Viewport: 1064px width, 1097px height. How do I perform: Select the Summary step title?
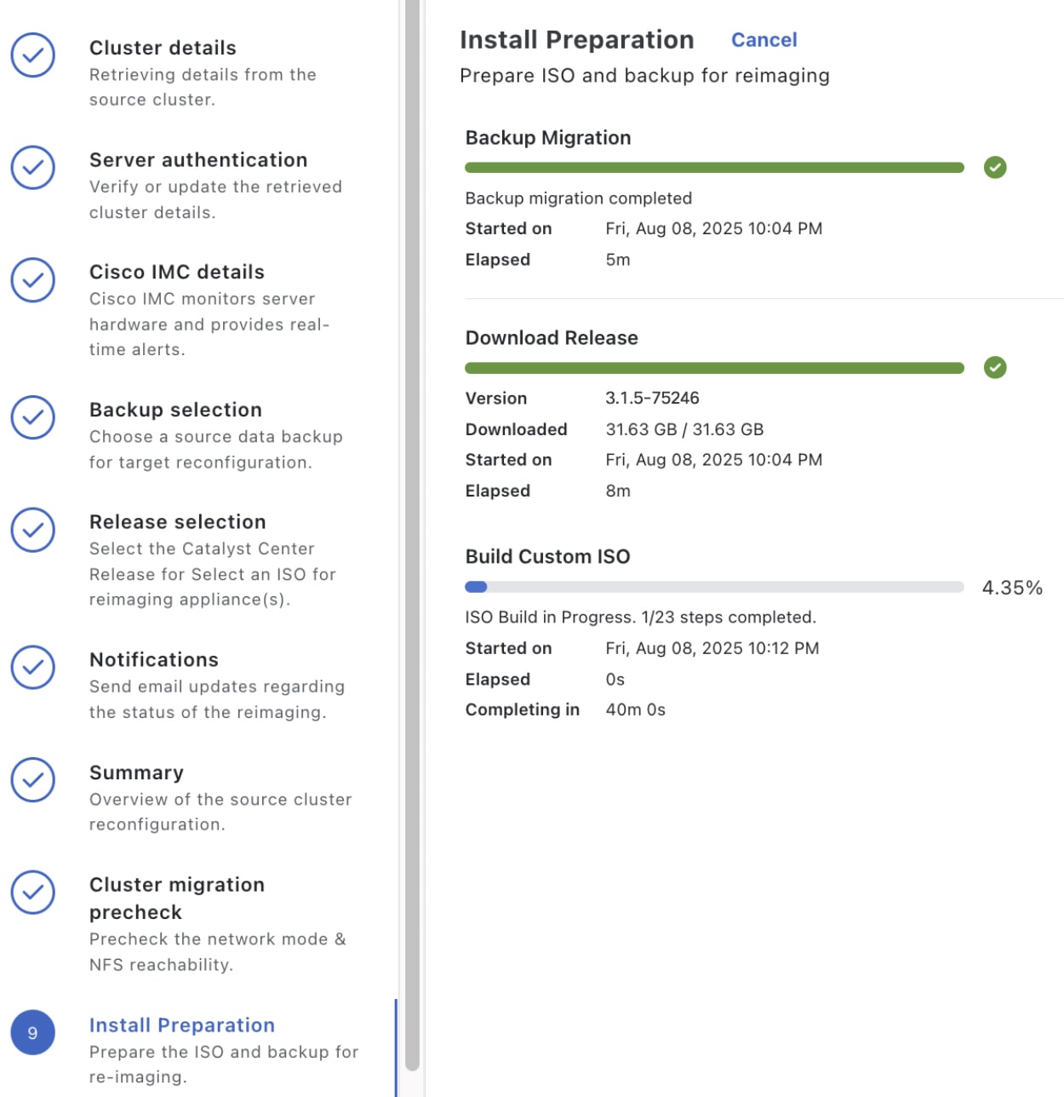[x=136, y=772]
